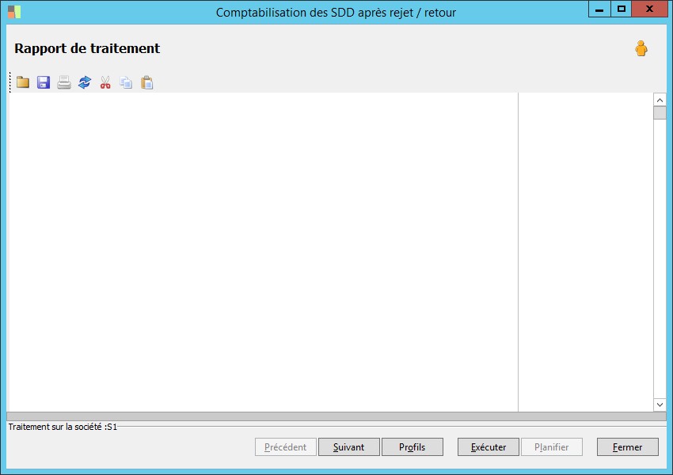This screenshot has width=673, height=475.
Task: Click the Planifier button
Action: 552,447
